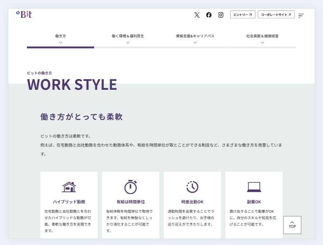Expand the chevron under 働き方
Image resolution: width=323 pixels, height=245 pixels.
point(60,42)
